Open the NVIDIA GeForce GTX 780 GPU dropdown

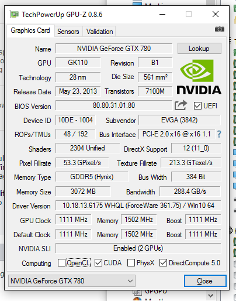point(72,281)
